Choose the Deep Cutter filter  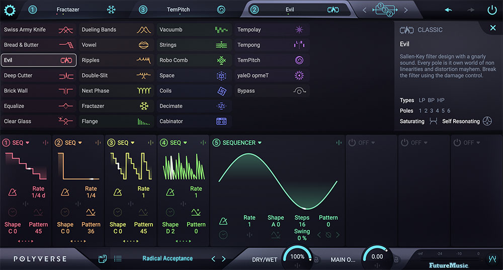[39, 76]
